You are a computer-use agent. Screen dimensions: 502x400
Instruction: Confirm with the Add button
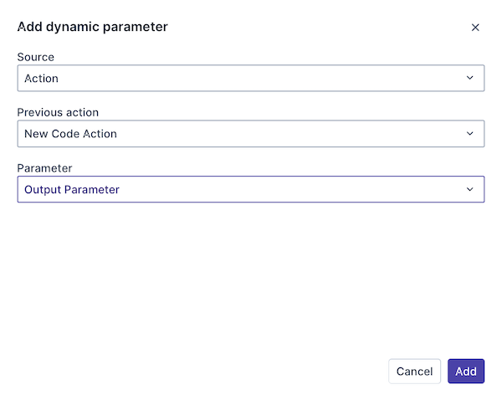[x=465, y=372]
